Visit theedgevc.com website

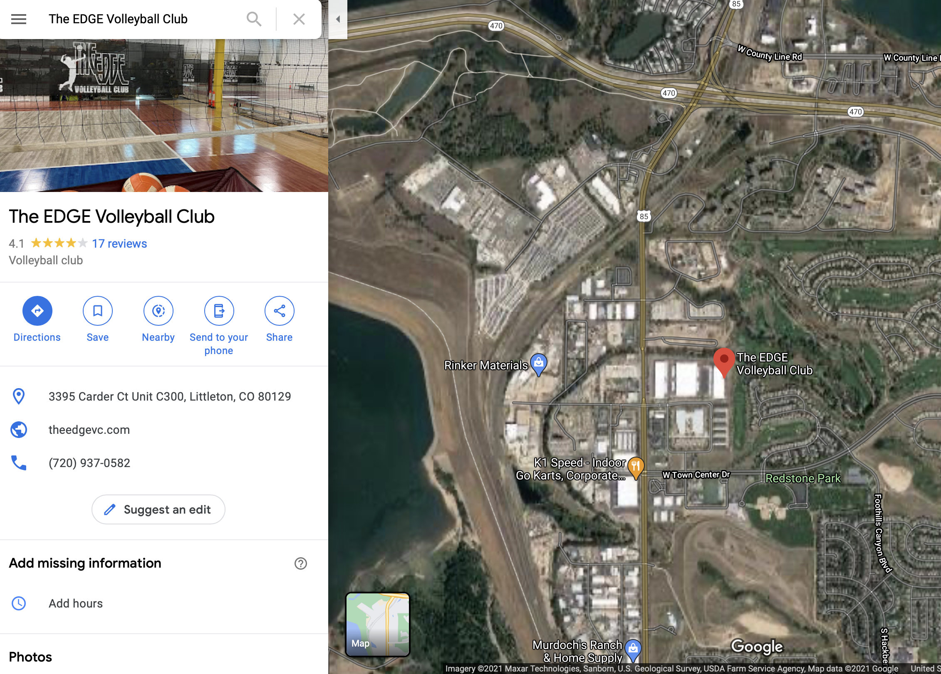click(x=89, y=430)
